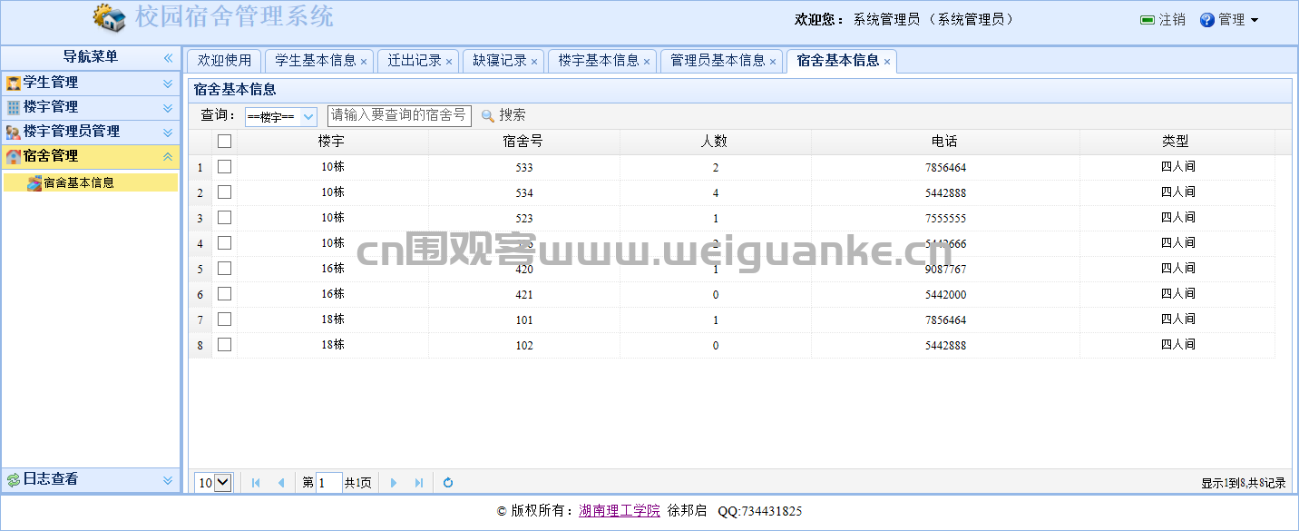Click the page number input field
1299x531 pixels.
click(x=328, y=483)
